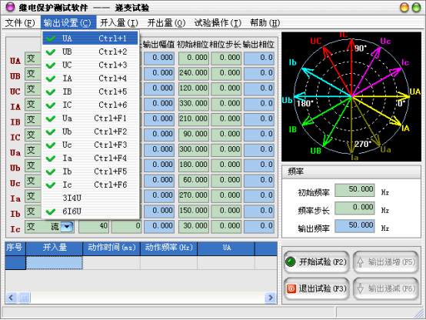
Task: Click the right arrow of horizontal scrollbar
Action: click(271, 298)
